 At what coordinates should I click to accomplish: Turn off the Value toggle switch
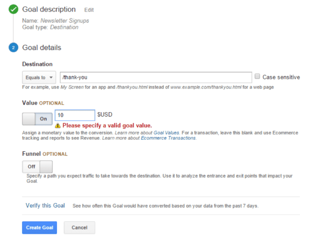(x=37, y=119)
